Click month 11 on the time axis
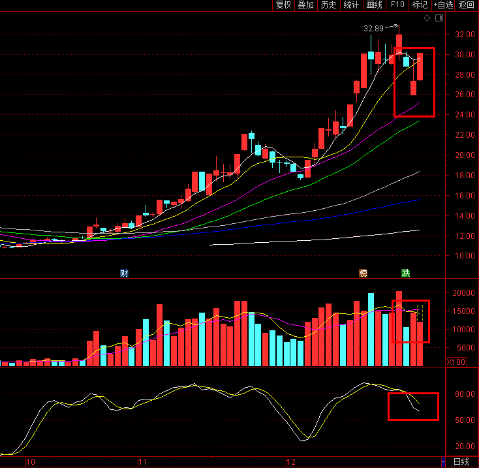Image resolution: width=479 pixels, height=468 pixels. tap(142, 462)
